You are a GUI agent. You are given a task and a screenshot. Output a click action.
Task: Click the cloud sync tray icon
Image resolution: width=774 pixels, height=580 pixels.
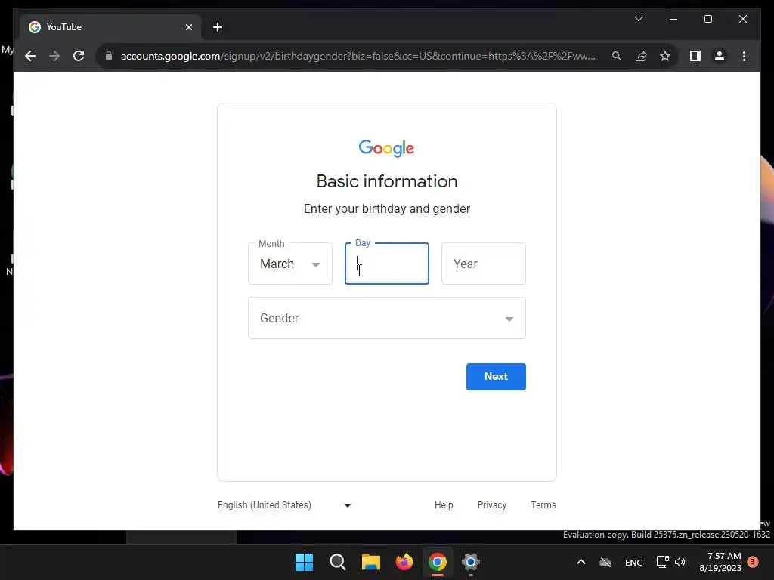pos(605,562)
